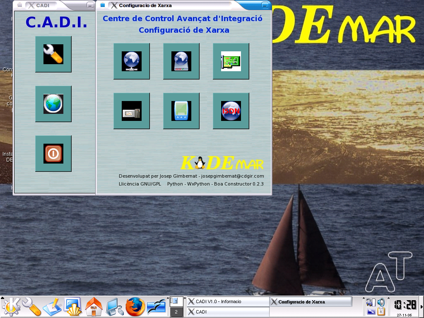Click the volume speaker tray icon
Screen dimensions: 424x318
pyautogui.click(x=381, y=302)
